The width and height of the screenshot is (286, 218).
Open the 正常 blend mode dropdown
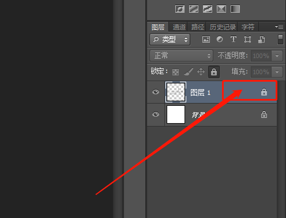pos(181,56)
